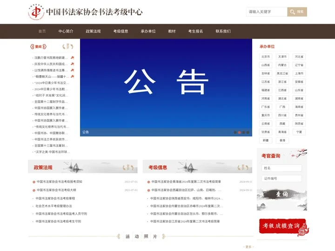Focus the keyword search input field
This screenshot has width=335, height=251.
pyautogui.click(x=267, y=12)
